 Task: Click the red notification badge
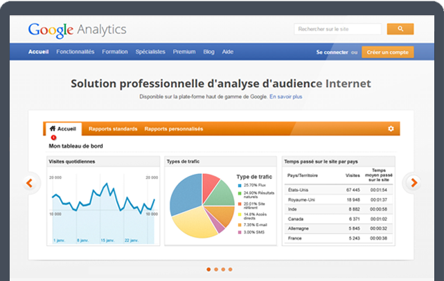tap(53, 137)
